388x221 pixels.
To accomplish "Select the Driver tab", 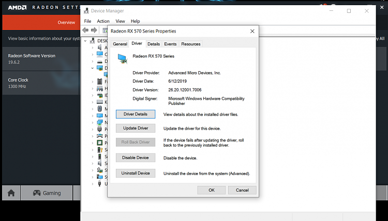I will [x=137, y=43].
